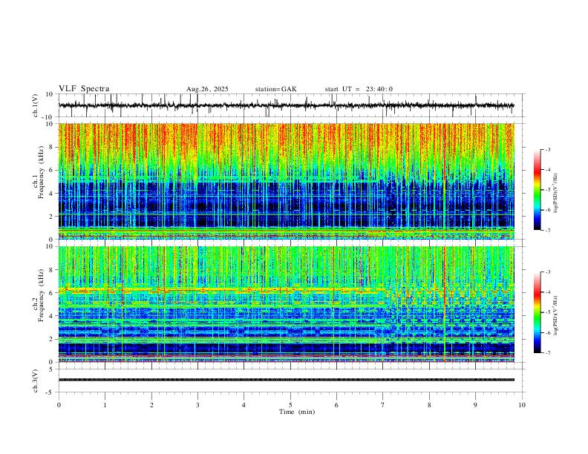Click time axis tick label "7"

pyautogui.click(x=383, y=405)
